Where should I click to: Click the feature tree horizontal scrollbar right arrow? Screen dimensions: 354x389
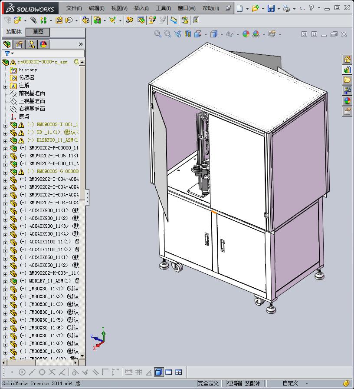[x=76, y=362]
